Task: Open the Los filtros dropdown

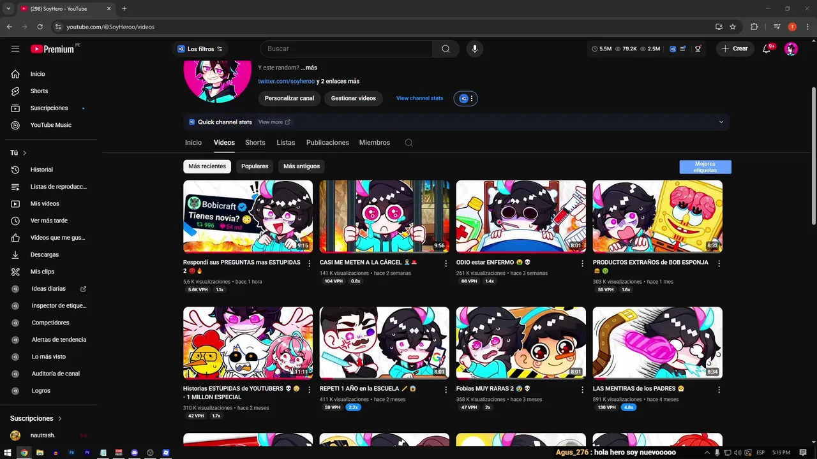Action: click(x=200, y=49)
